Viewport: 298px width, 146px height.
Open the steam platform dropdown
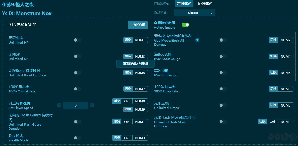195,12
